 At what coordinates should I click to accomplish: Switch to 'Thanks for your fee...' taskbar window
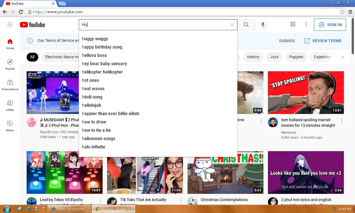(x=69, y=209)
